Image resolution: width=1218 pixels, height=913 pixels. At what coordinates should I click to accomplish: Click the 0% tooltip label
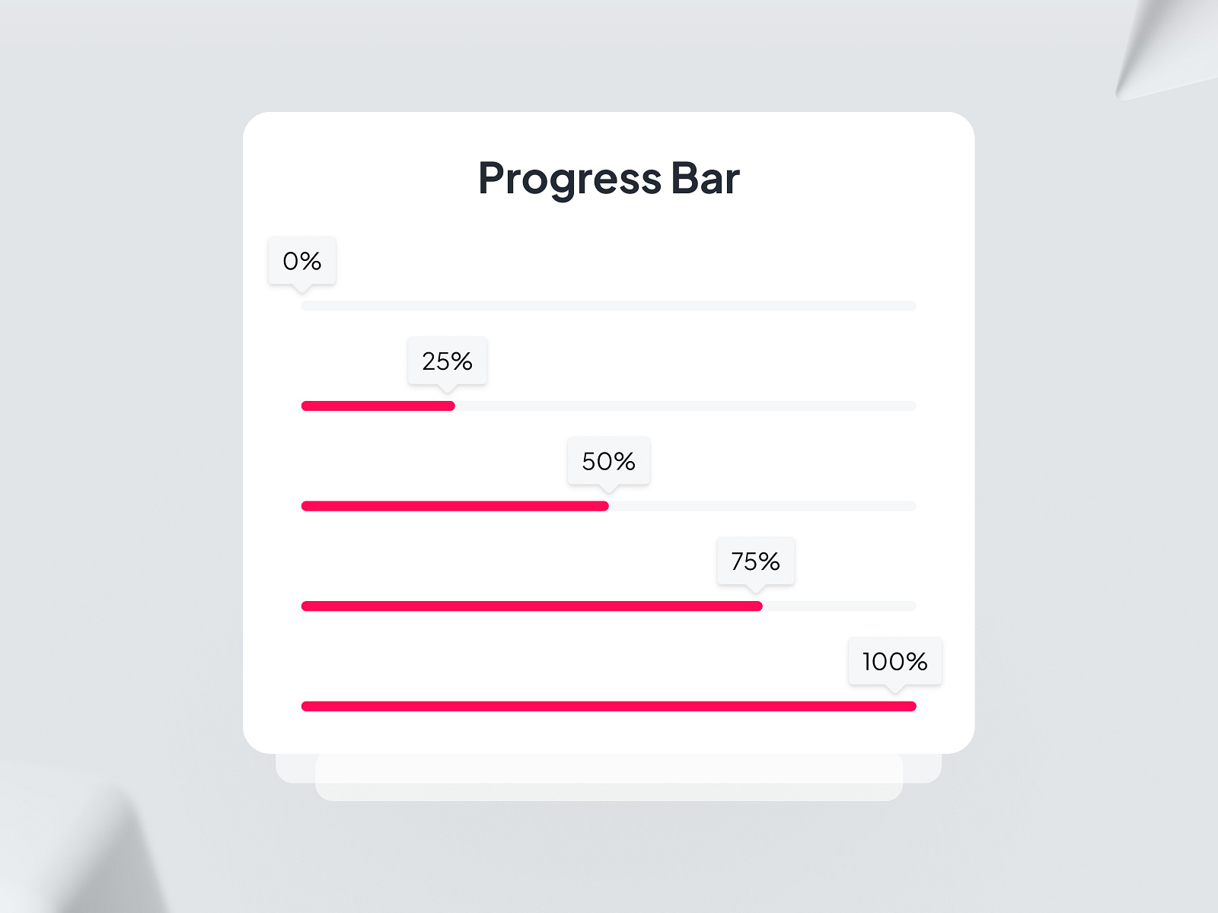[301, 261]
